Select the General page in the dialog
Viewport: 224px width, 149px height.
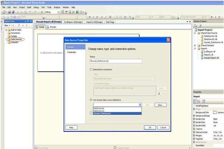(76, 47)
